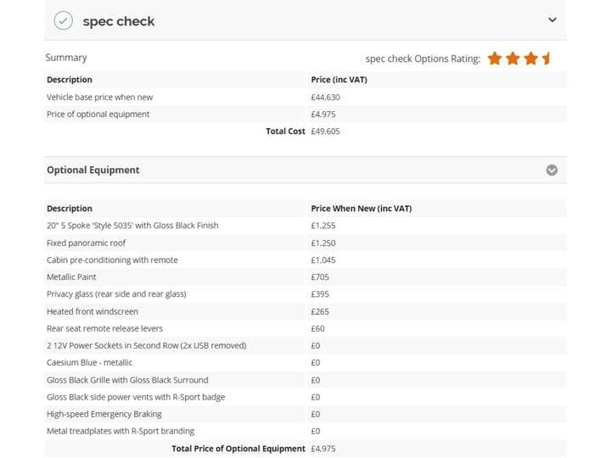Select the Fixed panoramic roof row
This screenshot has height=458, width=611.
[x=305, y=243]
